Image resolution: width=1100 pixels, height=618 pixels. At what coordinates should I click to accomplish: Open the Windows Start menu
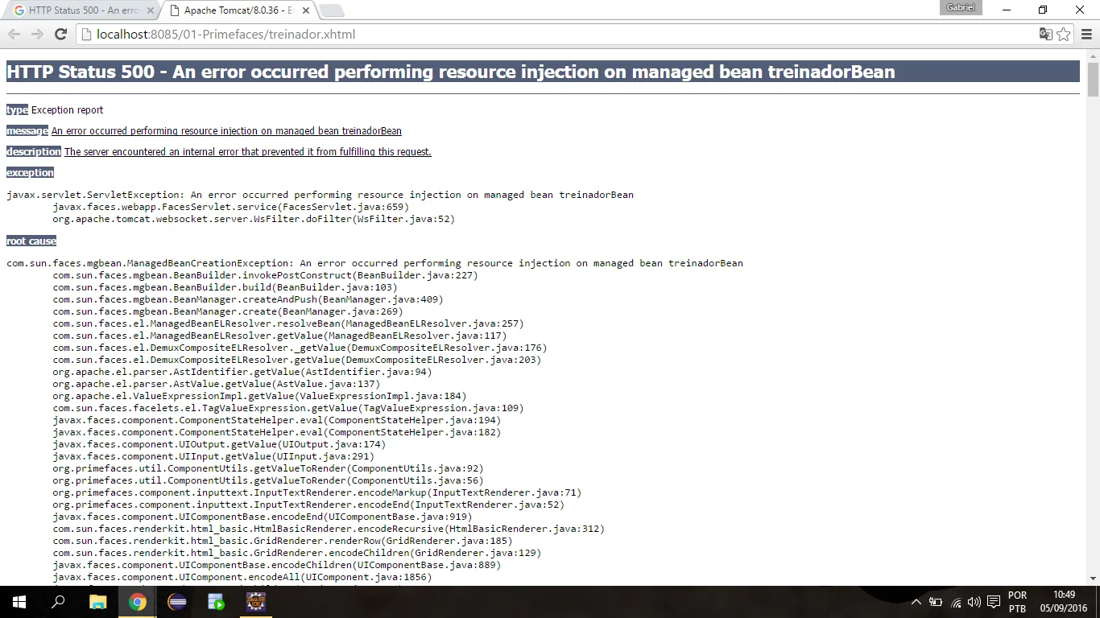coord(19,602)
